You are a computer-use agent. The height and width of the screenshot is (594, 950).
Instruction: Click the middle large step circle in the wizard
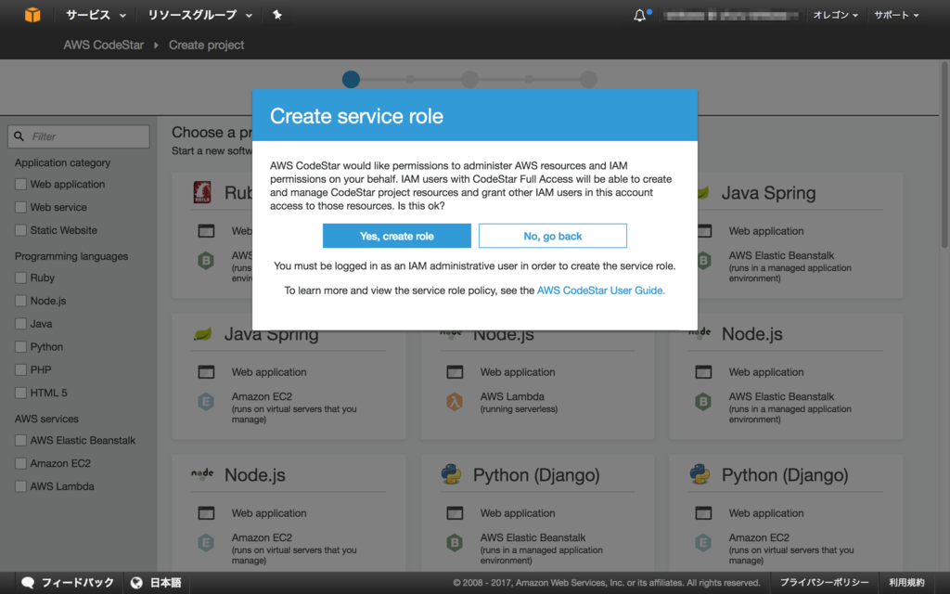pos(469,80)
